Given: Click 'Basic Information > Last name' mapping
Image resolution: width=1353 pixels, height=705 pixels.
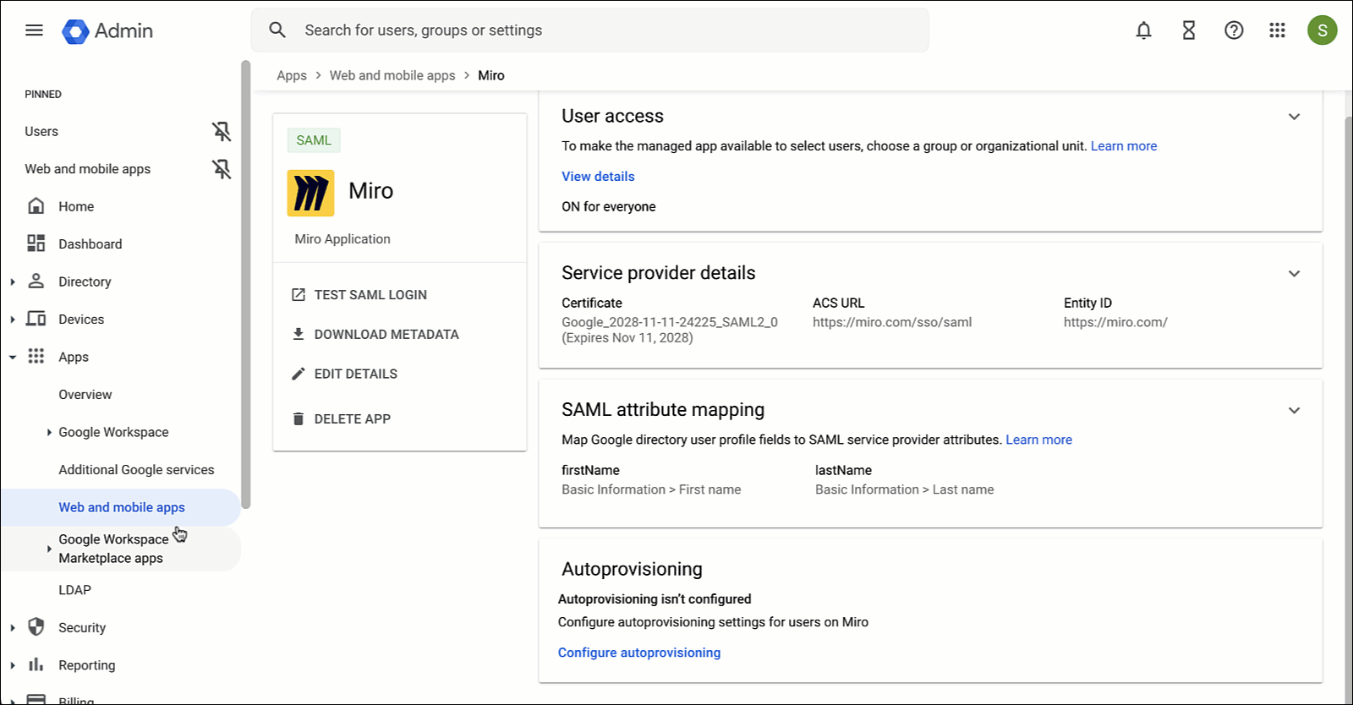Looking at the screenshot, I should click(905, 489).
